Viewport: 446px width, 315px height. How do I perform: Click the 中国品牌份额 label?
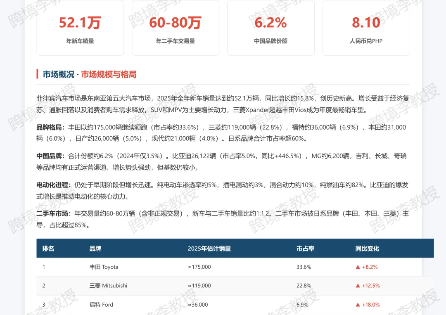pos(271,41)
